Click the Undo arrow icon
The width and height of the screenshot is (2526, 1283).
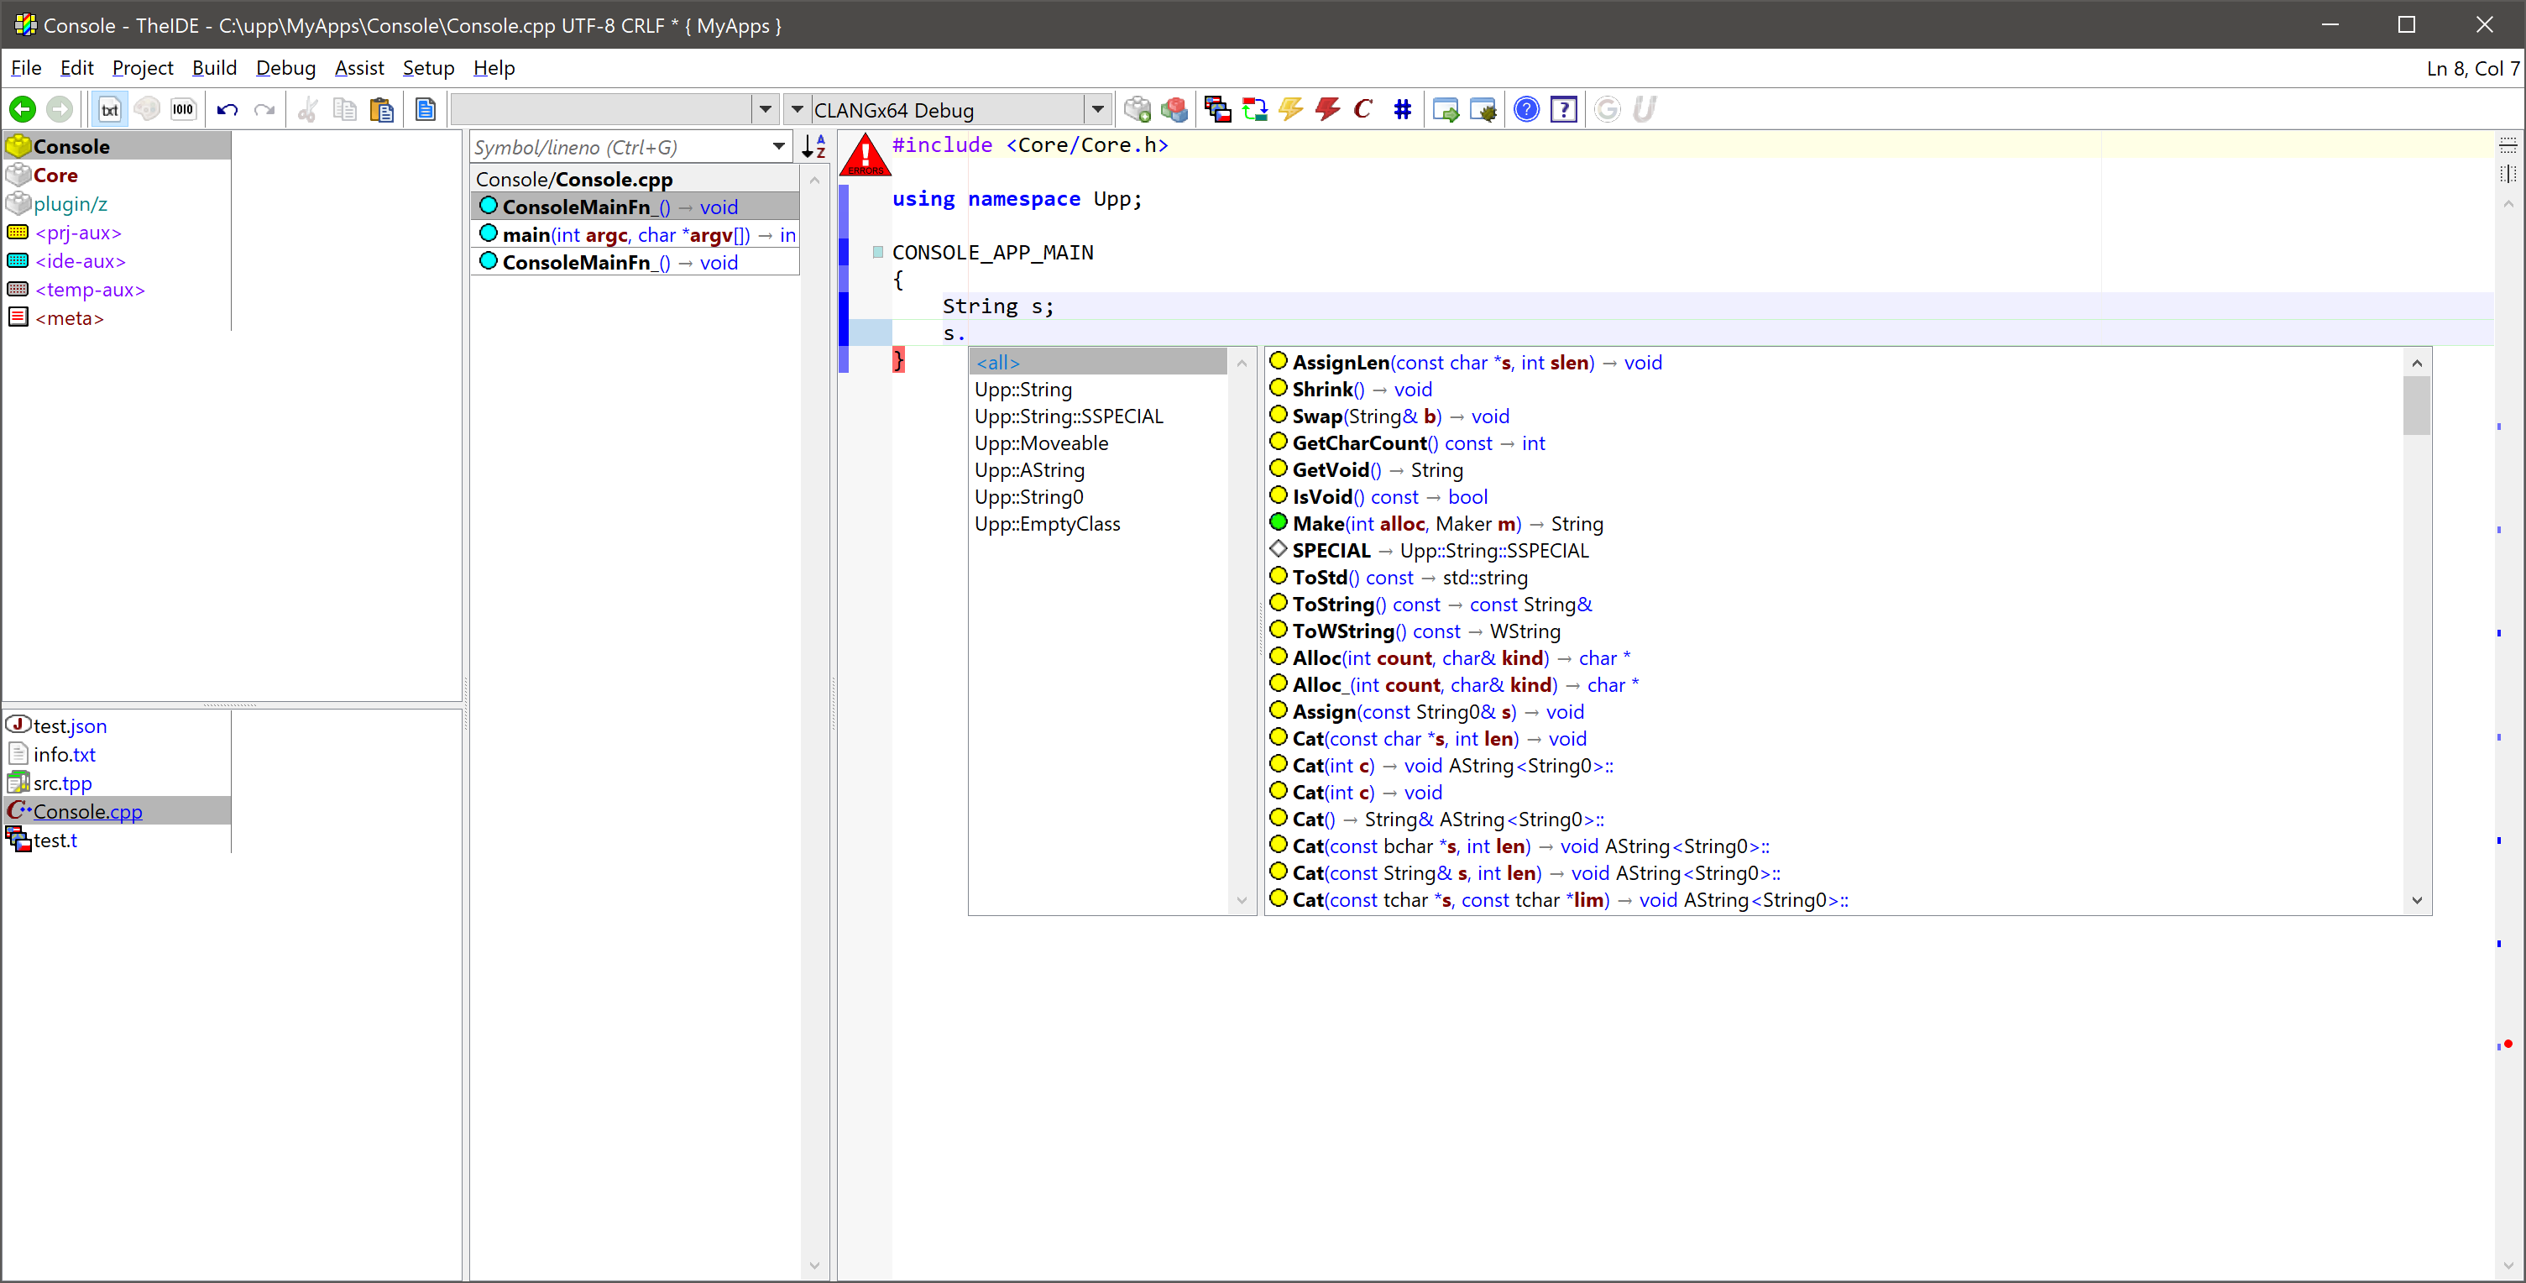point(227,110)
